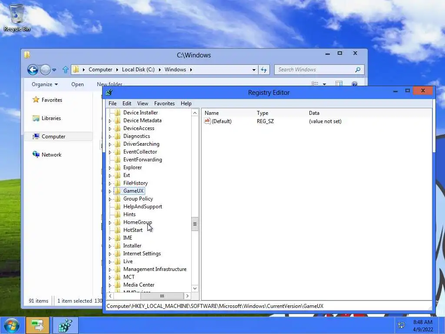Click the Open button in explorer toolbar

[x=77, y=84]
